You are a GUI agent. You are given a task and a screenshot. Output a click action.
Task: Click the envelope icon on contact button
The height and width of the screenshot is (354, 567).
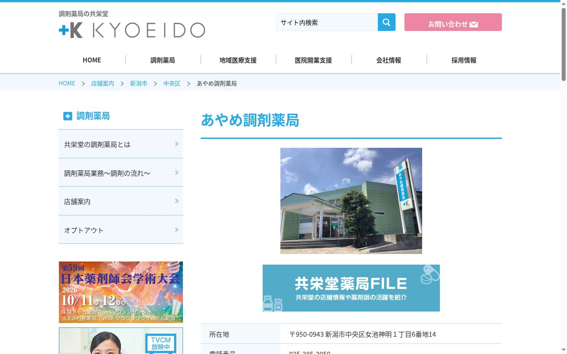coord(474,24)
